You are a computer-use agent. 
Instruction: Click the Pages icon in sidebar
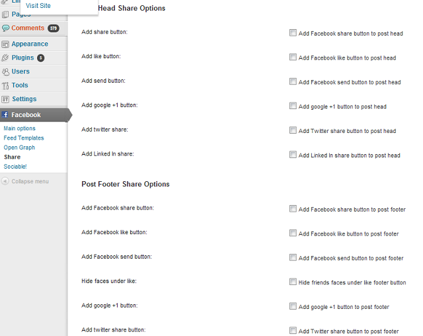tap(5, 15)
